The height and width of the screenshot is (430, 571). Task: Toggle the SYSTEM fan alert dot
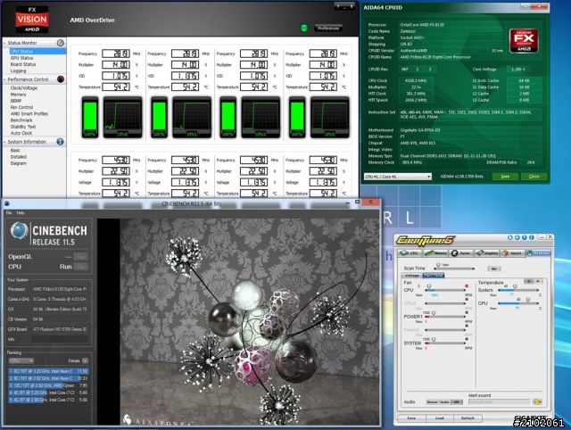coord(467,339)
